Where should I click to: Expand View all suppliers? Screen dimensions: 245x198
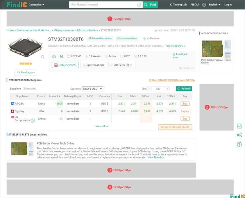102,126
